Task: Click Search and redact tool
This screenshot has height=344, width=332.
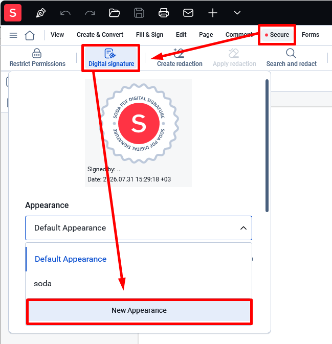Action: [292, 58]
